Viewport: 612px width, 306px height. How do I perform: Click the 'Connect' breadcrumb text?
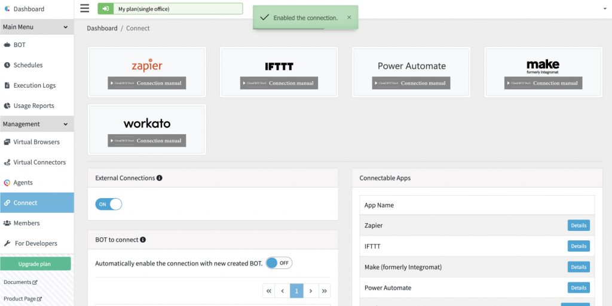138,28
